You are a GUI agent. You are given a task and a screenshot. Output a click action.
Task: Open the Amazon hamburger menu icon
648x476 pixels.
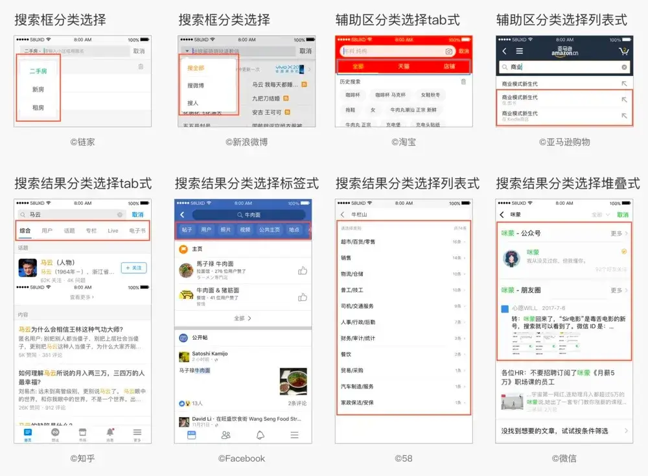tap(520, 51)
